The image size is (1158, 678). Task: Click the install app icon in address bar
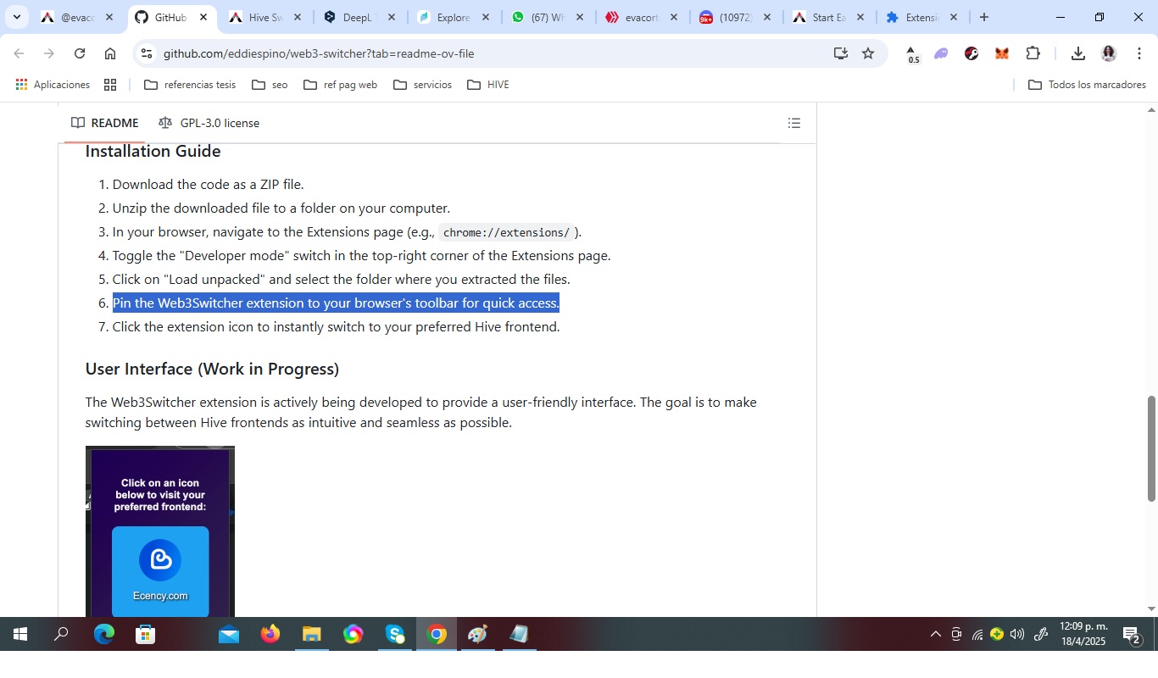840,53
